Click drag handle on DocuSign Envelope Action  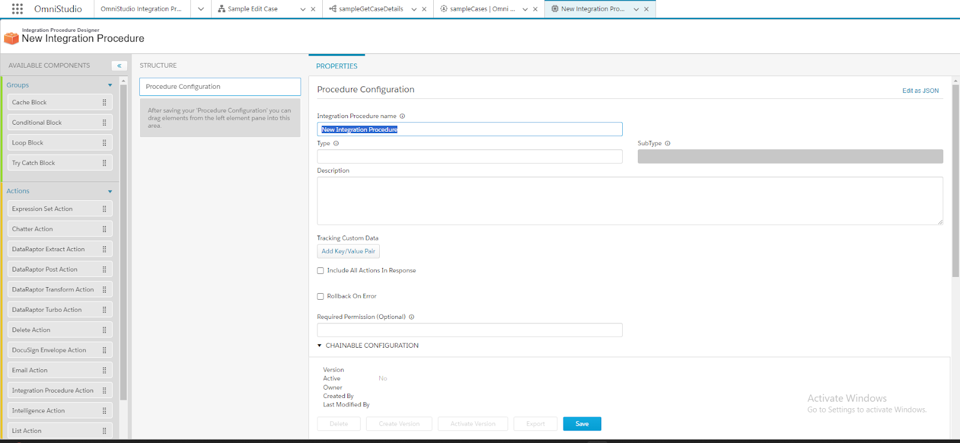click(104, 350)
